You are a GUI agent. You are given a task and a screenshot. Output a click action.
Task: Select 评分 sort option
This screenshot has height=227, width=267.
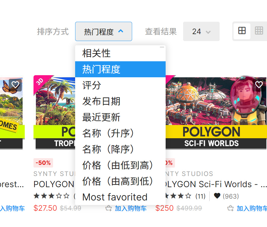pos(120,85)
